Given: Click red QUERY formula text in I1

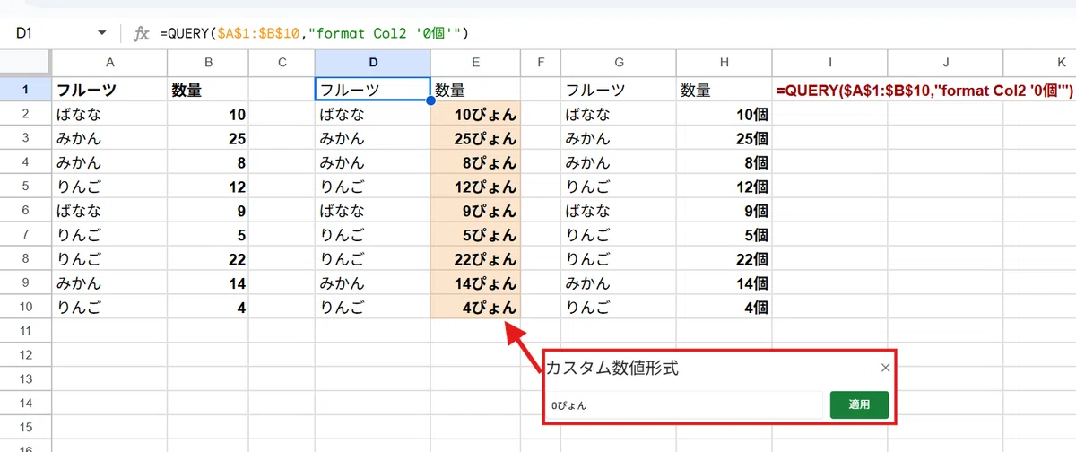Looking at the screenshot, I should click(x=924, y=91).
